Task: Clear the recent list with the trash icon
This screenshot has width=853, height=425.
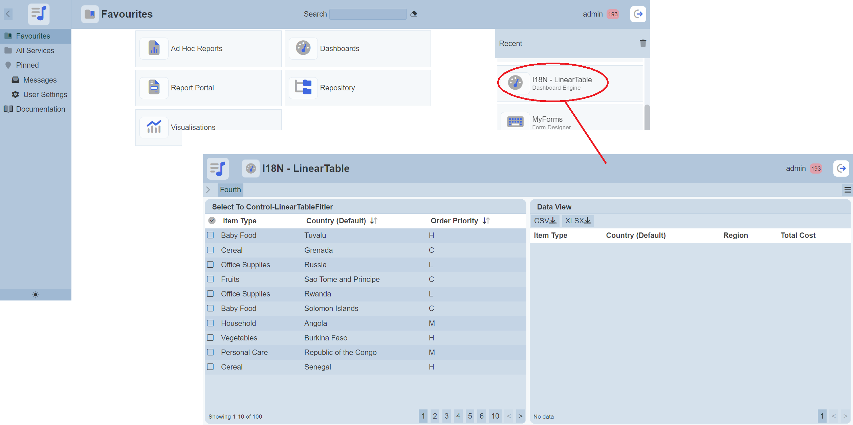Action: [643, 43]
